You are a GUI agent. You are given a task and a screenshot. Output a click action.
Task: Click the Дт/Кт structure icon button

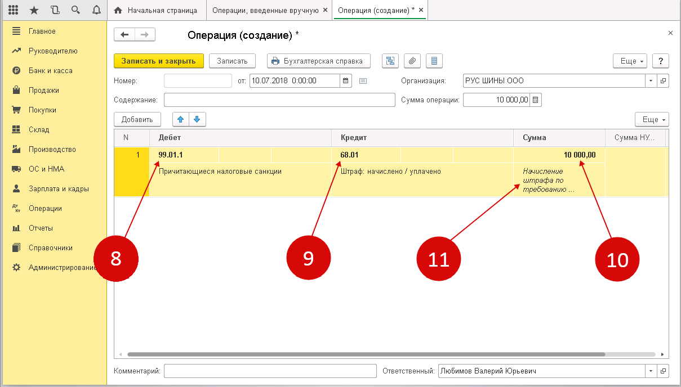pos(390,61)
